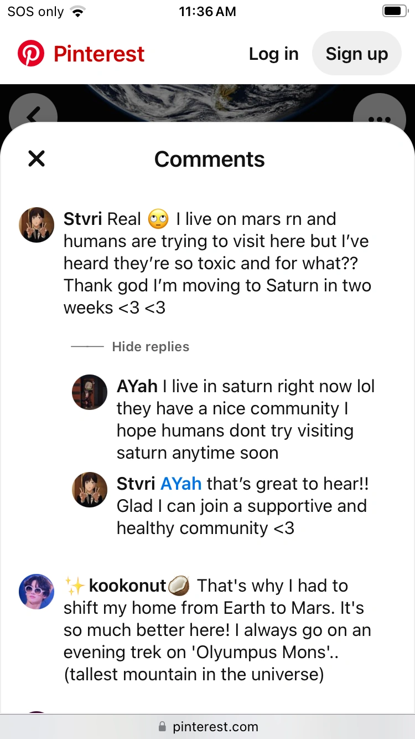Open kookonut's profile avatar

pos(37,592)
